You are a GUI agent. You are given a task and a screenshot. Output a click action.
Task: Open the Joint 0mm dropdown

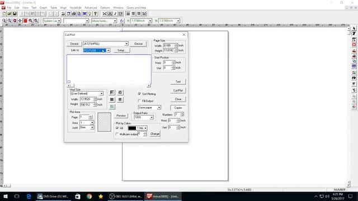click(x=92, y=128)
